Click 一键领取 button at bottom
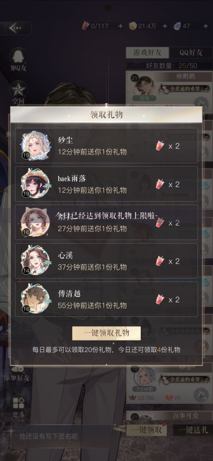 point(147,430)
